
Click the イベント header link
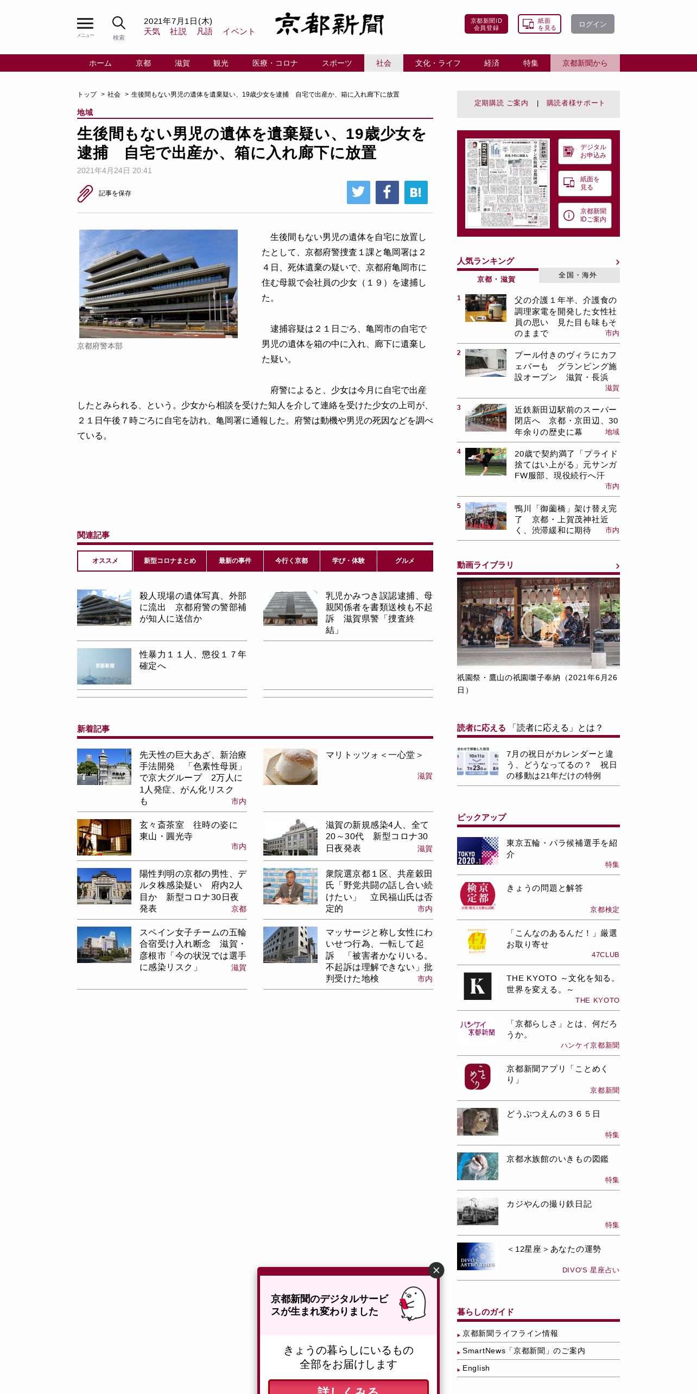pyautogui.click(x=238, y=31)
